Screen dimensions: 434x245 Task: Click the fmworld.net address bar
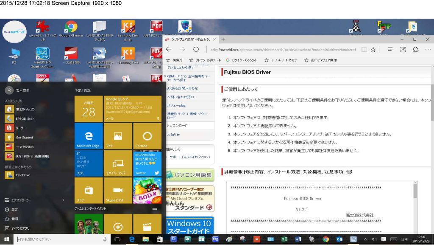point(283,50)
